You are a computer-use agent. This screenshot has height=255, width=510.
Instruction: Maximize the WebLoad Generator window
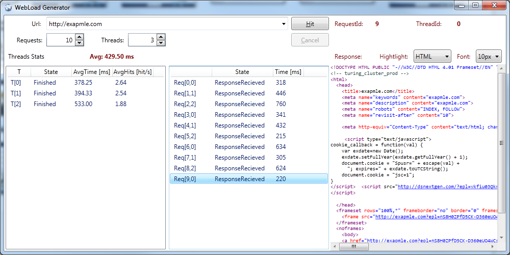click(x=475, y=5)
